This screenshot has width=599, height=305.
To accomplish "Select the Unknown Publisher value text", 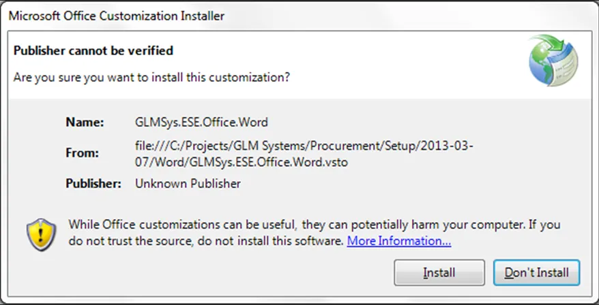I will coord(188,184).
